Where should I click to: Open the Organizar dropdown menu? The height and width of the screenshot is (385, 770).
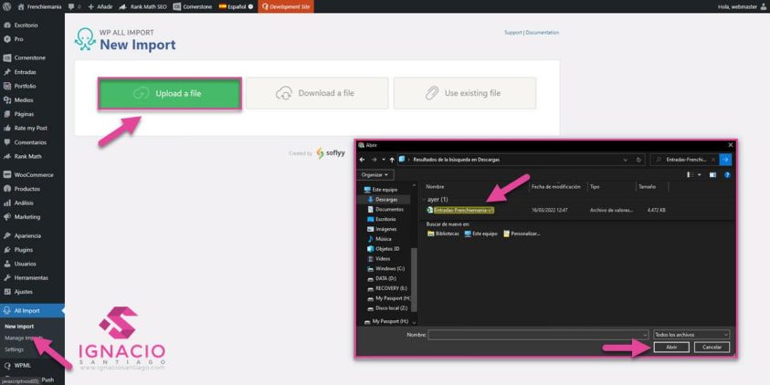(375, 174)
